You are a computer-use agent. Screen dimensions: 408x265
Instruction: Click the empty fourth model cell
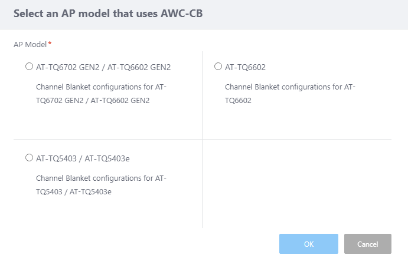tap(296, 183)
